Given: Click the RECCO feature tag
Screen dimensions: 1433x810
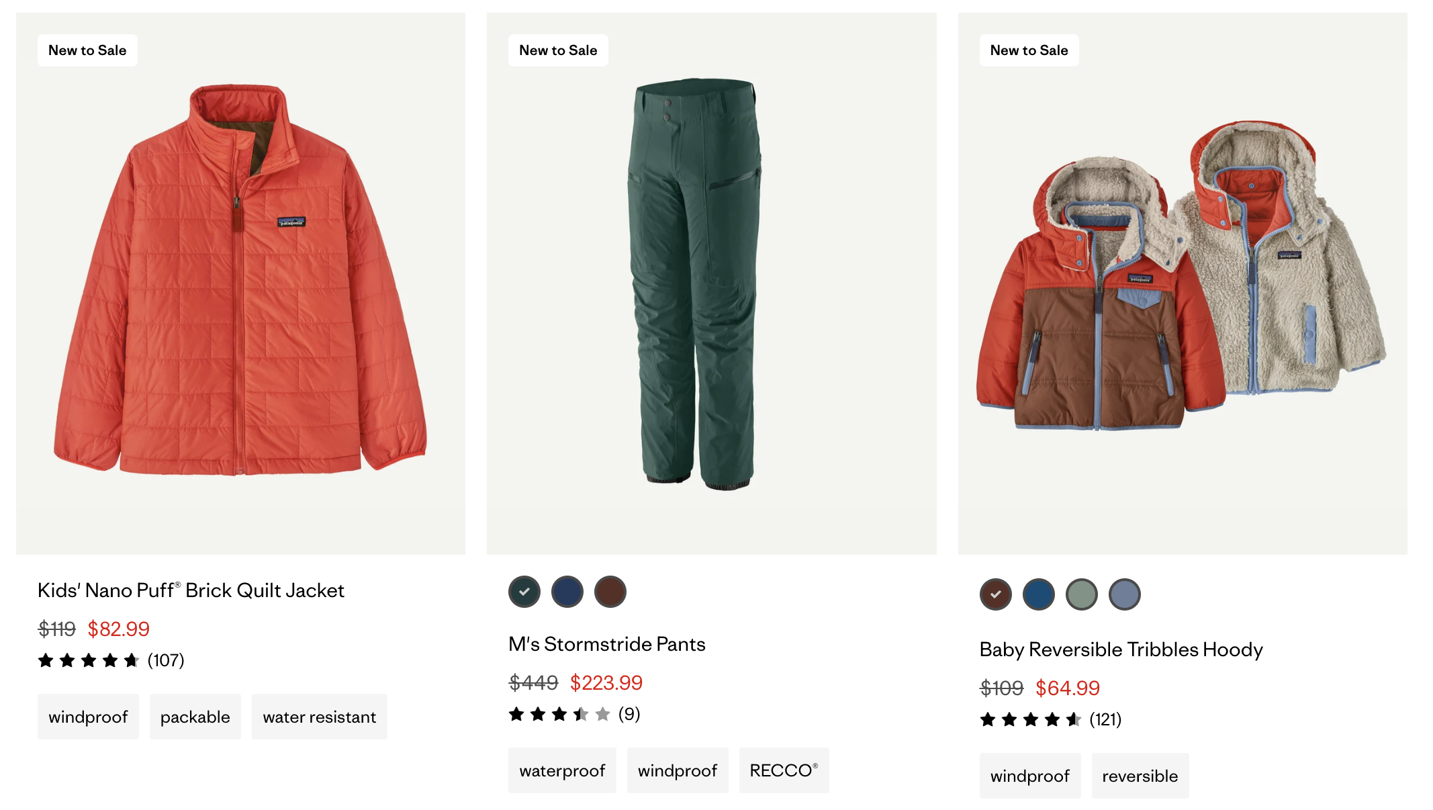Looking at the screenshot, I should pyautogui.click(x=784, y=770).
